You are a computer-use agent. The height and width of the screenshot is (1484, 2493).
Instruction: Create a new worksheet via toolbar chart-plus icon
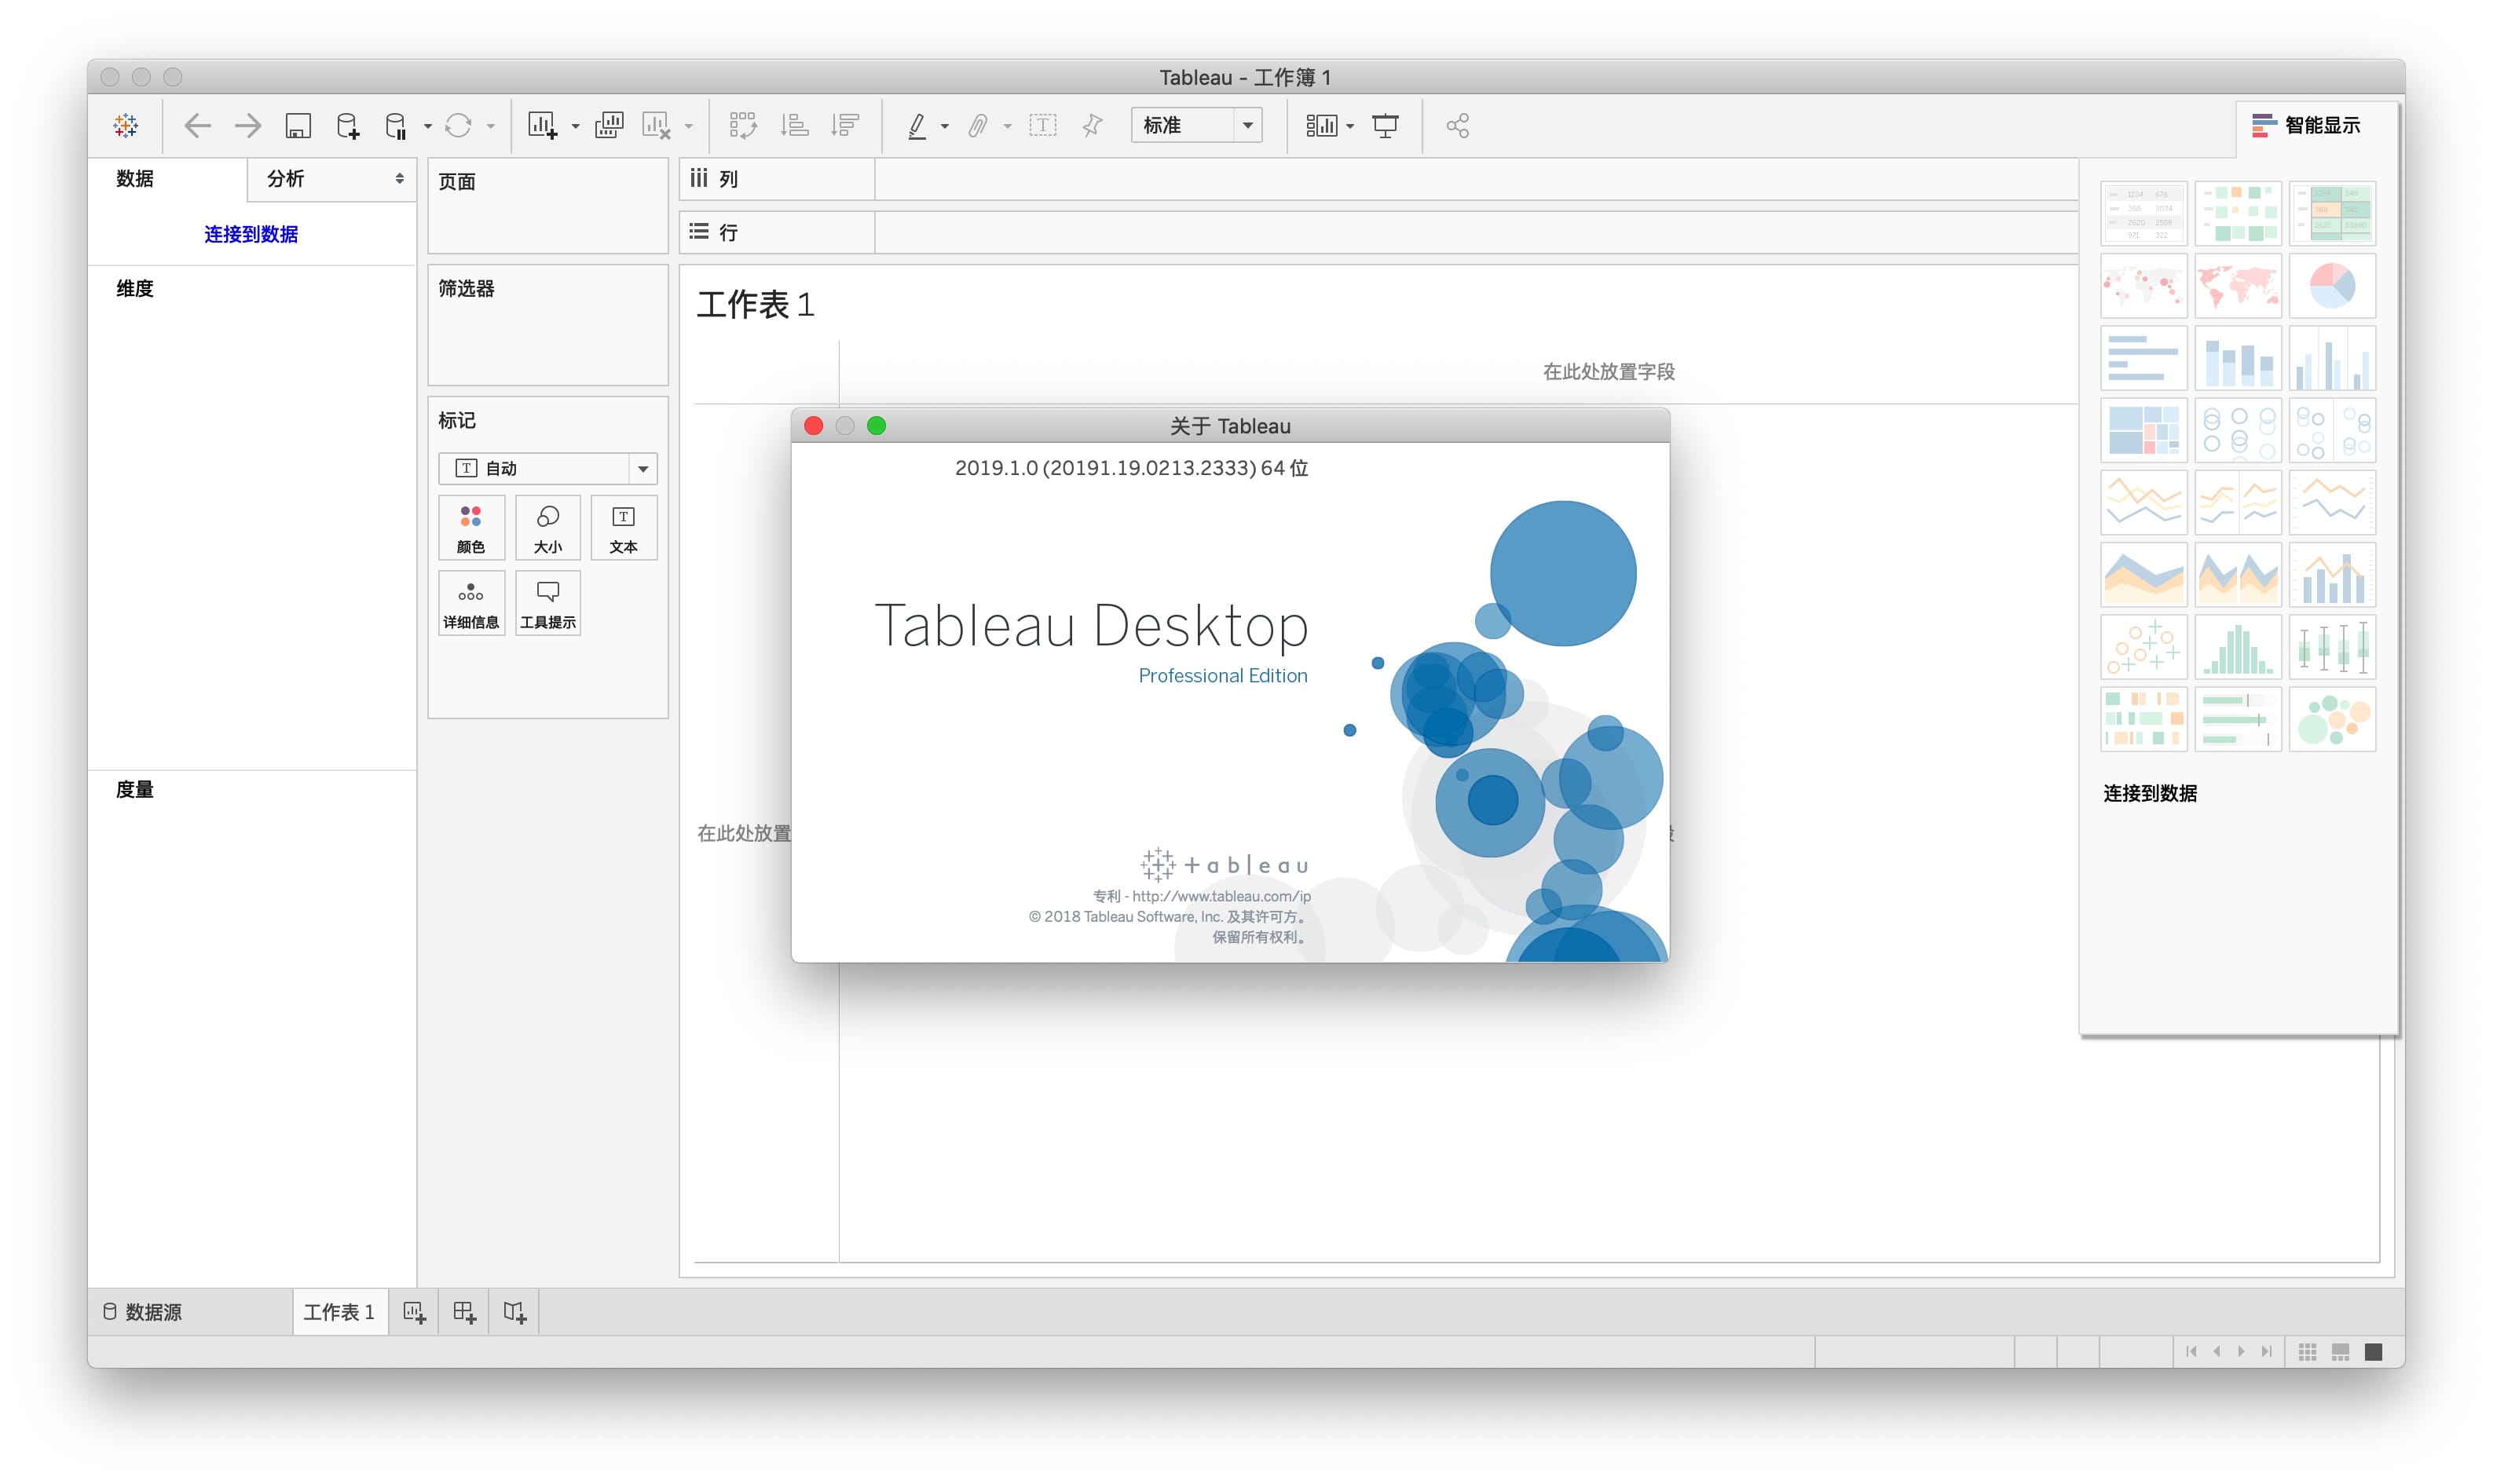[542, 125]
